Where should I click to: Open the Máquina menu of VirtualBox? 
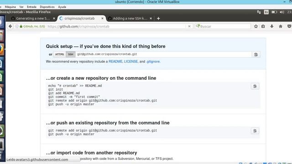coord(10,7)
